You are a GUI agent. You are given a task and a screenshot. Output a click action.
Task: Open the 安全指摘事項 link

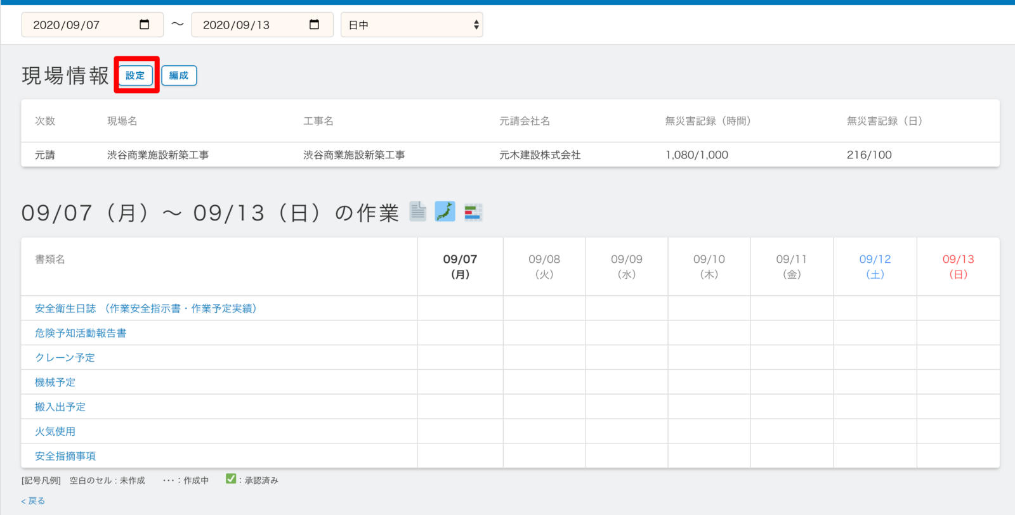coord(65,456)
